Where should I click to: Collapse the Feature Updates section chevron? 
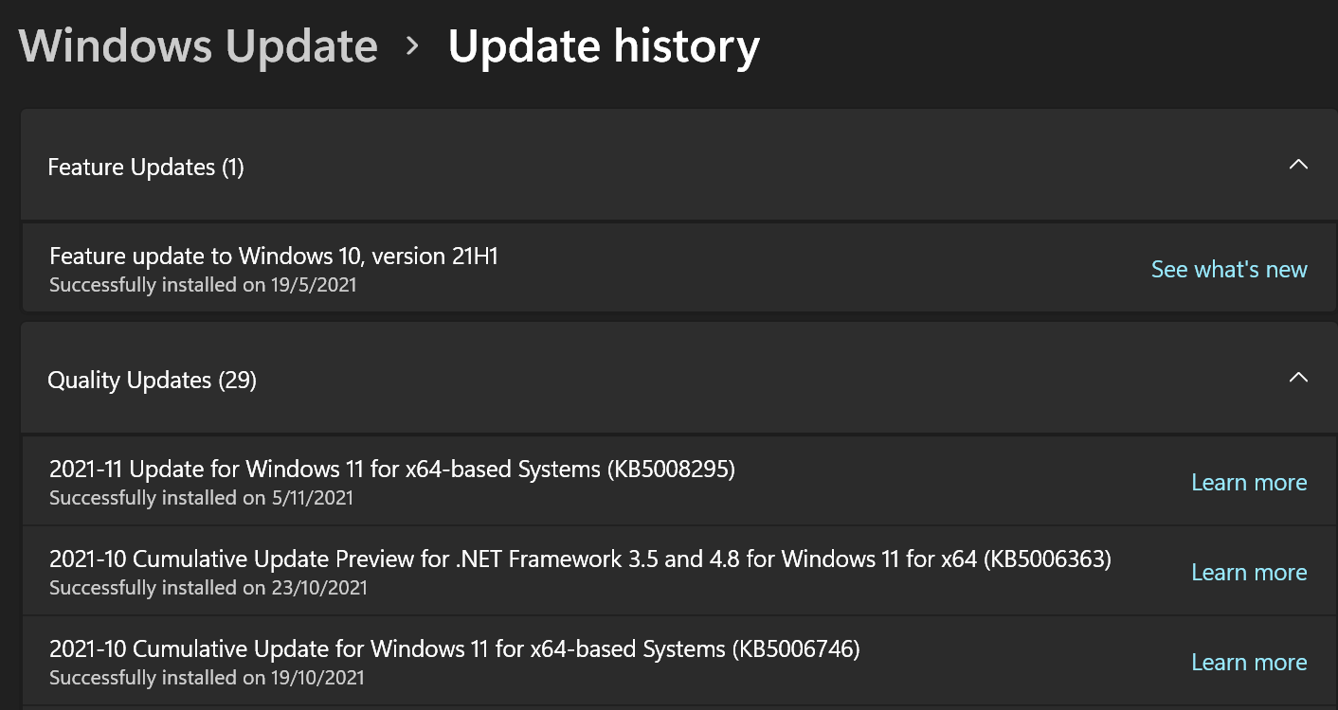coord(1298,165)
